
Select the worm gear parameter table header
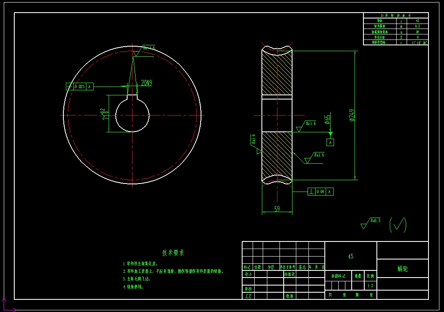pos(396,16)
